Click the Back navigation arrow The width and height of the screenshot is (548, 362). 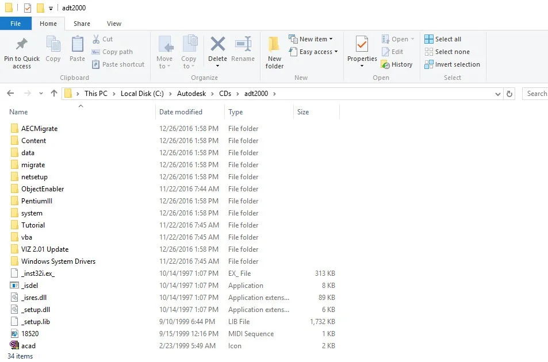tap(10, 93)
